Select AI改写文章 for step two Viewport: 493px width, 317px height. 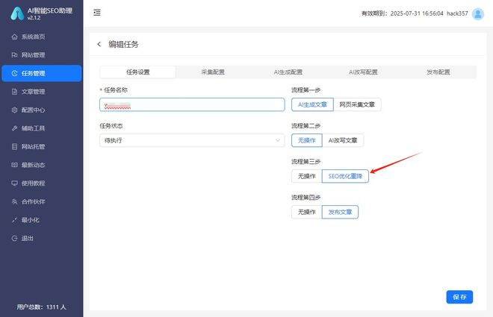(343, 140)
